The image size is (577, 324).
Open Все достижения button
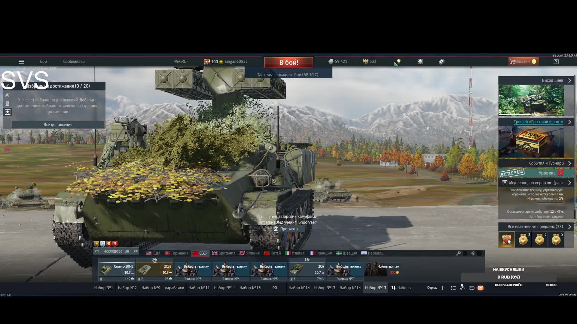tap(58, 124)
